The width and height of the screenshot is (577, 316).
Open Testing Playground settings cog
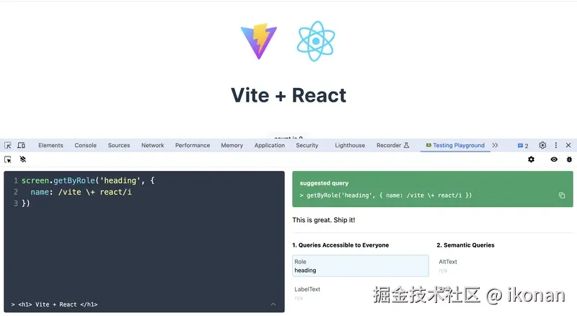[531, 159]
